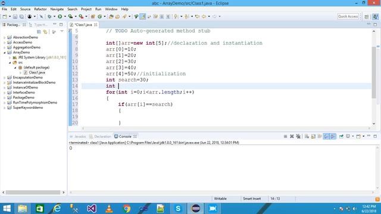Image resolution: width=381 pixels, height=214 pixels.
Task: Click the Windows Start button
Action: click(x=7, y=209)
